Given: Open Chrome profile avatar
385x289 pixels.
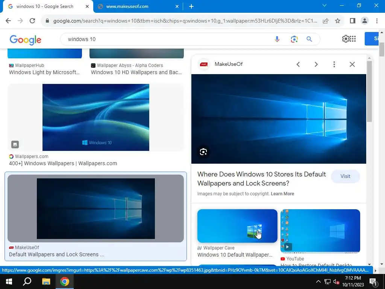Looking at the screenshot, I should (365, 21).
